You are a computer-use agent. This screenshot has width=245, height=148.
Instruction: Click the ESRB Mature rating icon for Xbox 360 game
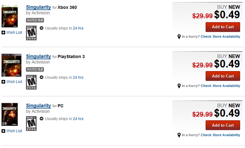tap(31, 33)
